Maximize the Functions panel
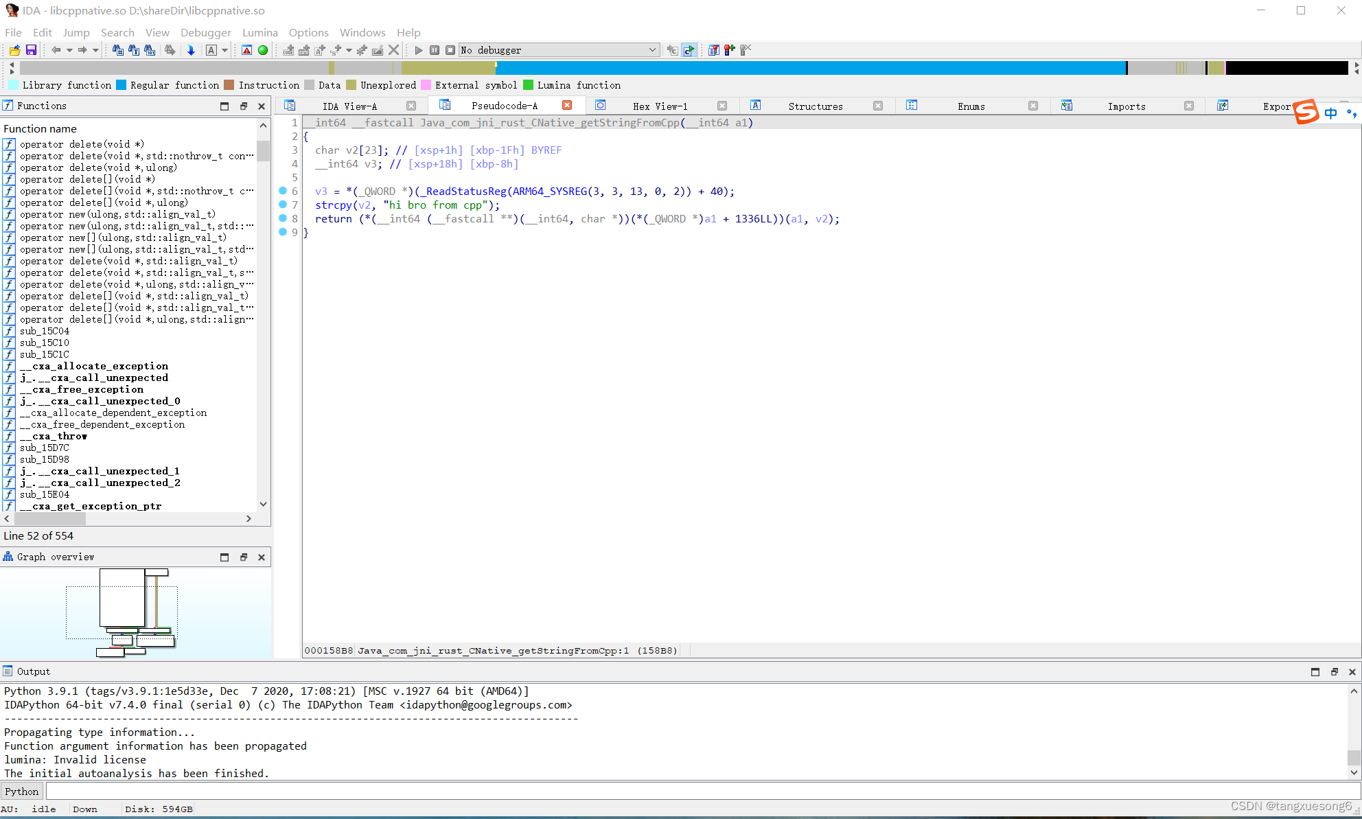The image size is (1362, 819). coord(224,106)
